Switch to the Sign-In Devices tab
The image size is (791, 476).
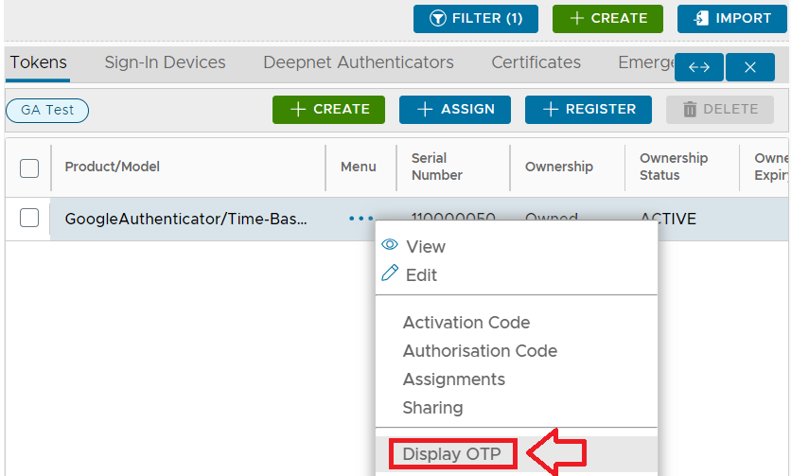[x=165, y=63]
